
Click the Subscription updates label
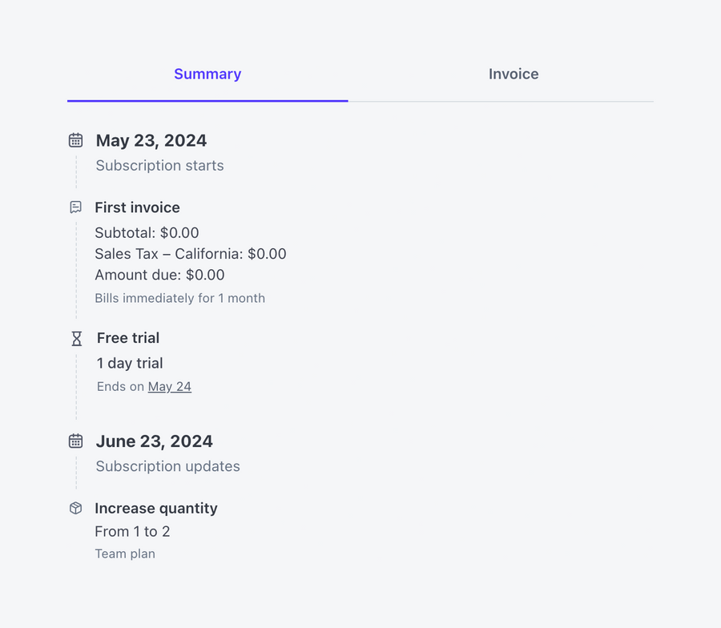coord(167,465)
